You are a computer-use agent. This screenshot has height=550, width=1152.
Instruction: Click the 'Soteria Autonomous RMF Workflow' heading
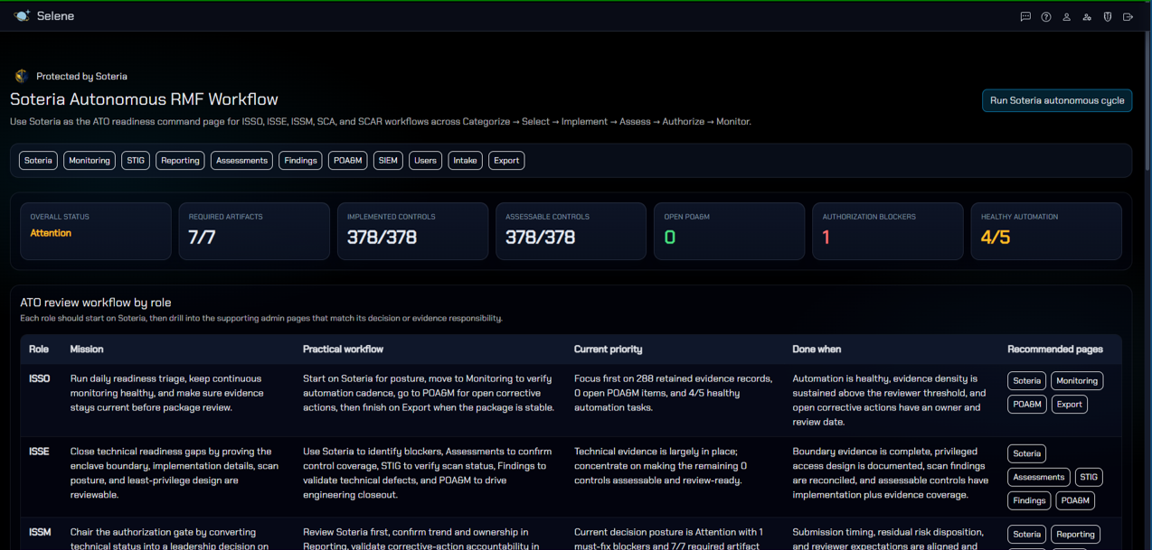click(x=145, y=99)
